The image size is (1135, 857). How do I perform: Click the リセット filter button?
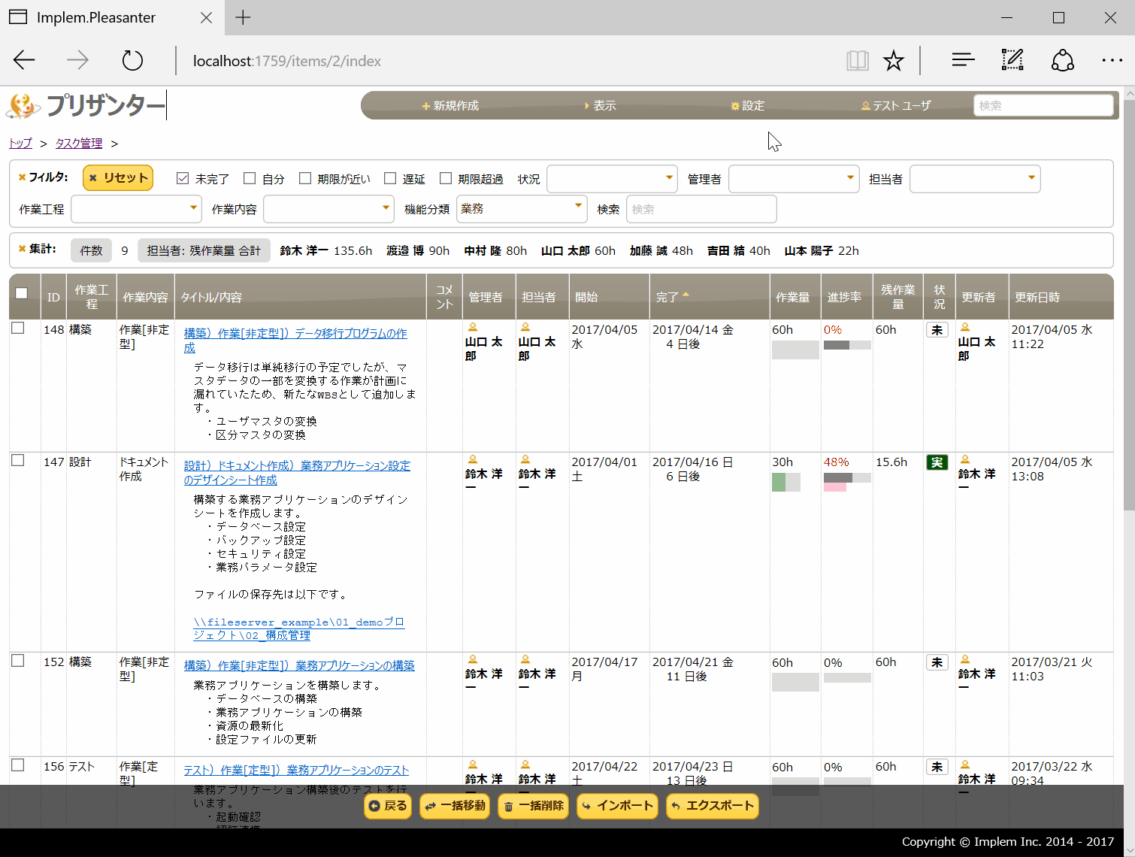coord(117,177)
